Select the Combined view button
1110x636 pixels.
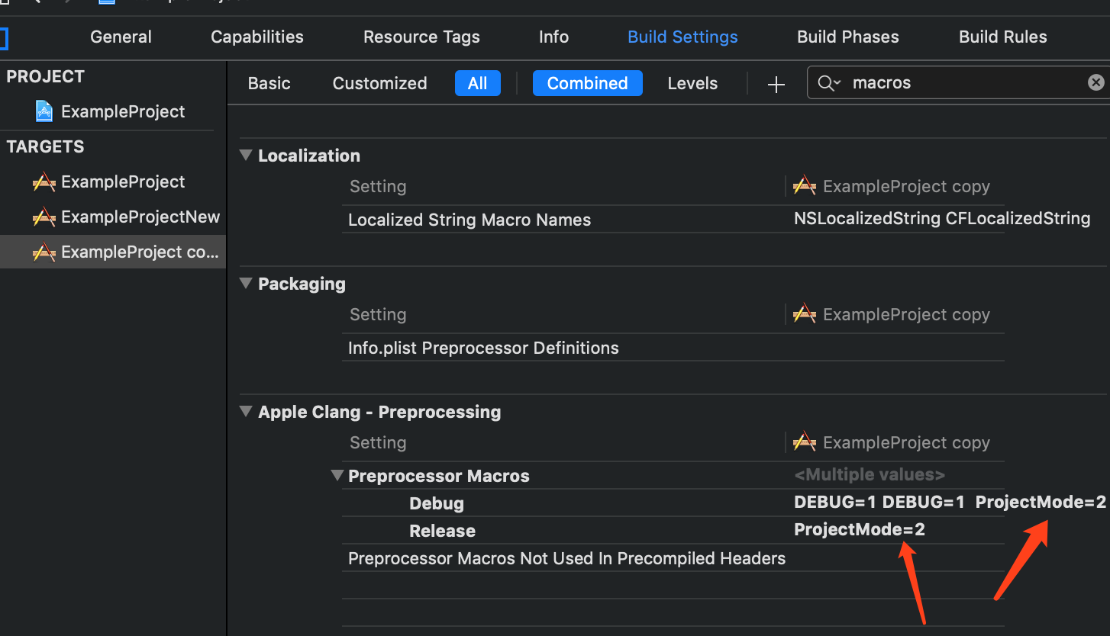click(587, 83)
